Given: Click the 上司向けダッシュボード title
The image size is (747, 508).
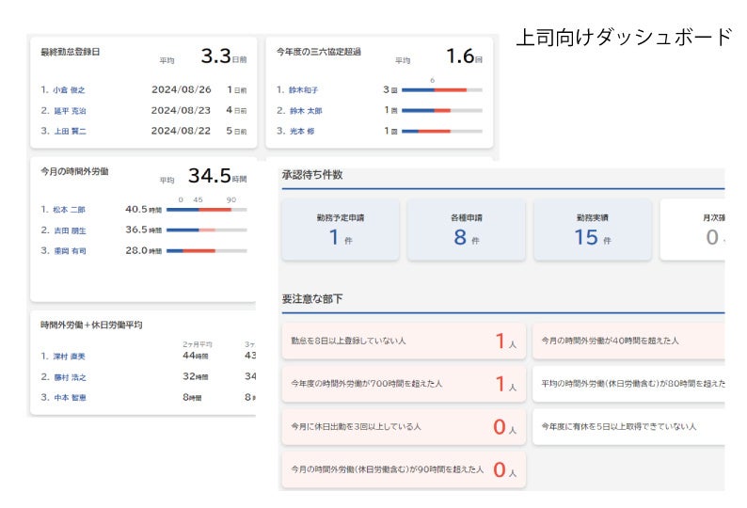Looking at the screenshot, I should coord(624,38).
